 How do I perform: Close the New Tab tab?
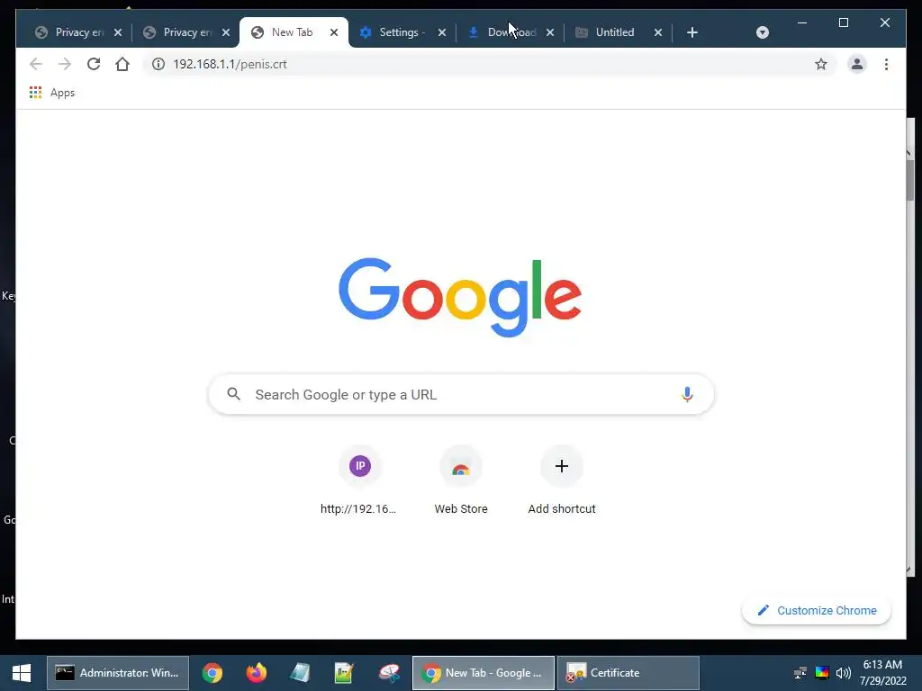point(334,32)
